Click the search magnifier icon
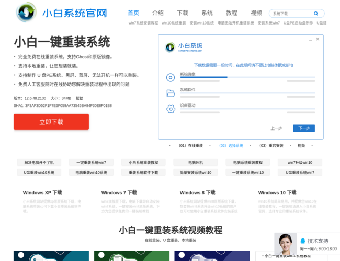340x261 pixels. tap(316, 14)
